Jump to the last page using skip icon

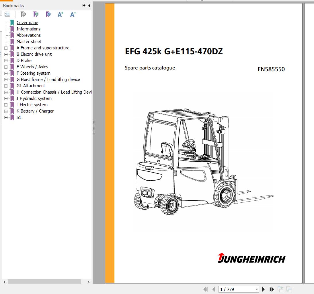[x=272, y=289]
